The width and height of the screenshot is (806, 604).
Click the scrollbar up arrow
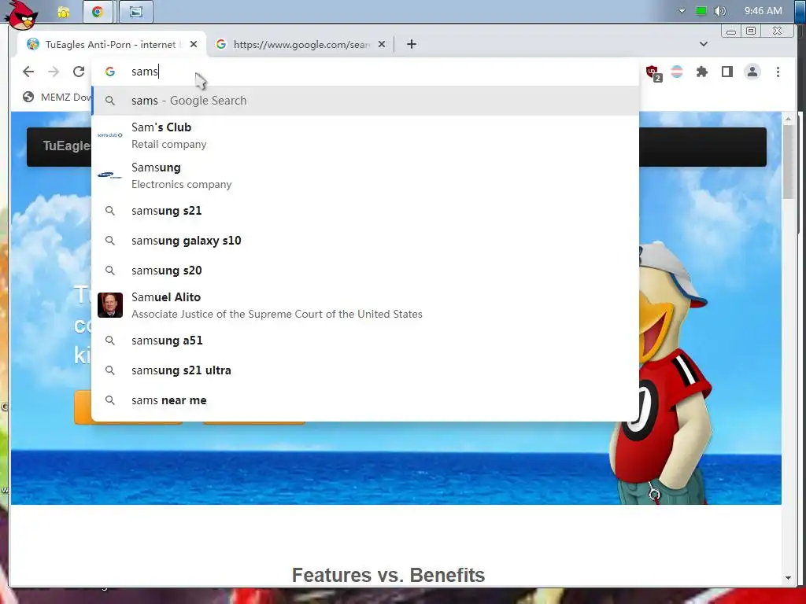[788, 119]
